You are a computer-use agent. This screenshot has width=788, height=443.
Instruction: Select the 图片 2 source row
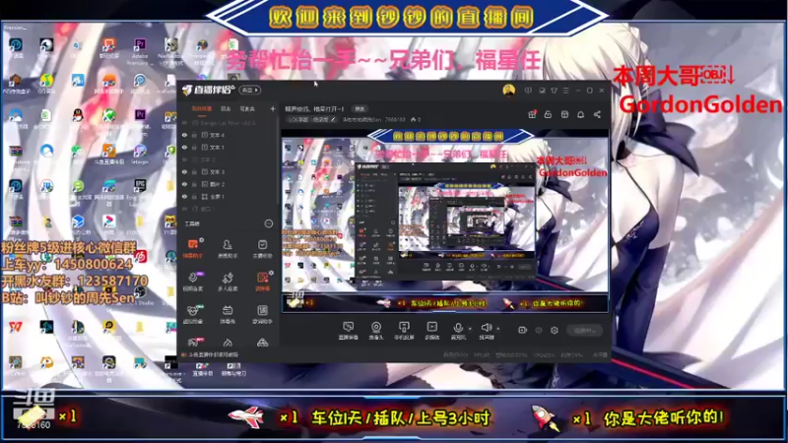point(229,184)
